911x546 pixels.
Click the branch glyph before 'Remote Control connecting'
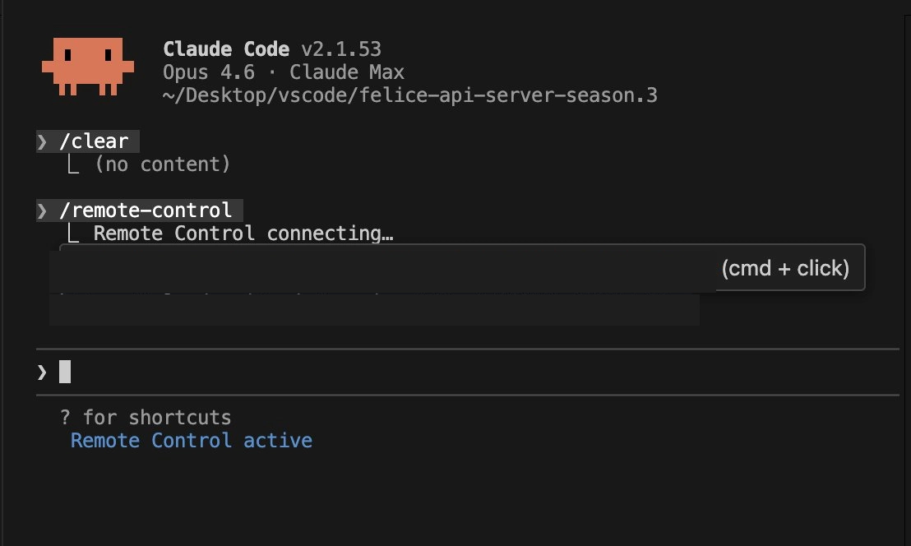coord(72,234)
